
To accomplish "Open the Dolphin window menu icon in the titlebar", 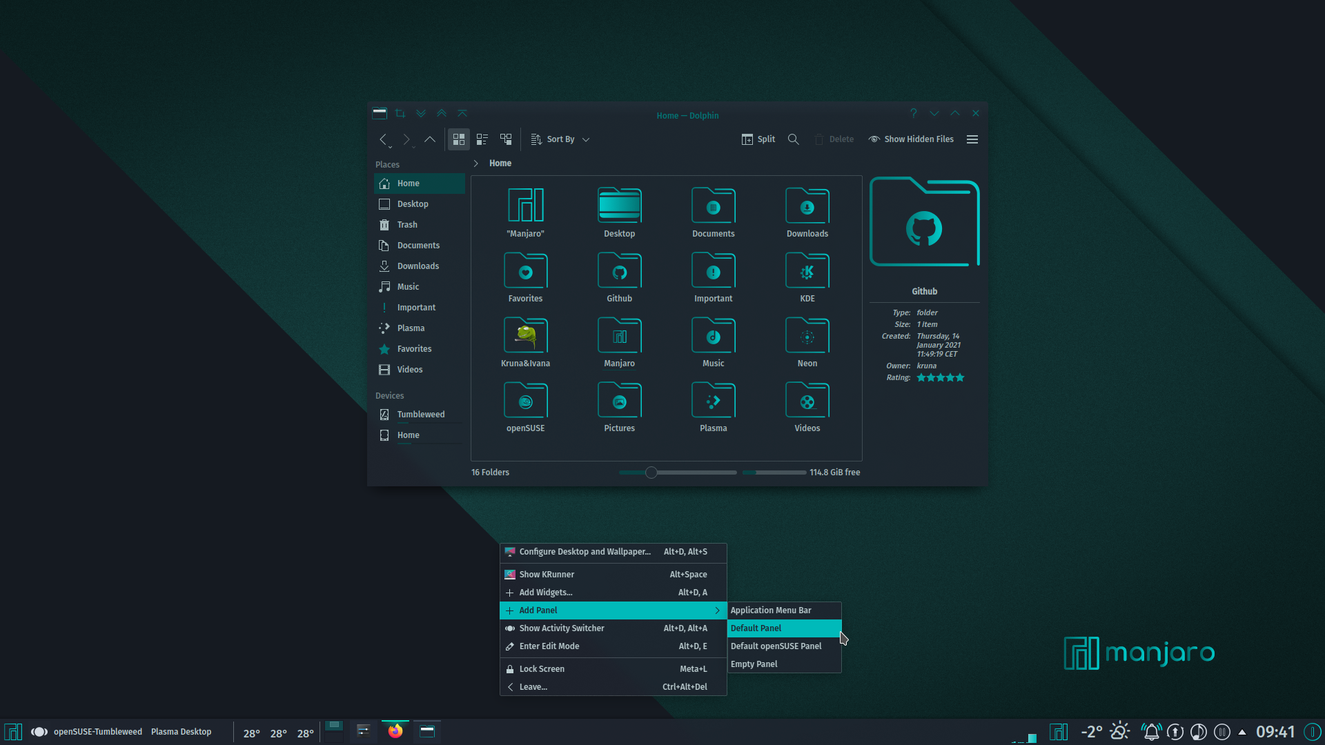I will click(x=380, y=113).
